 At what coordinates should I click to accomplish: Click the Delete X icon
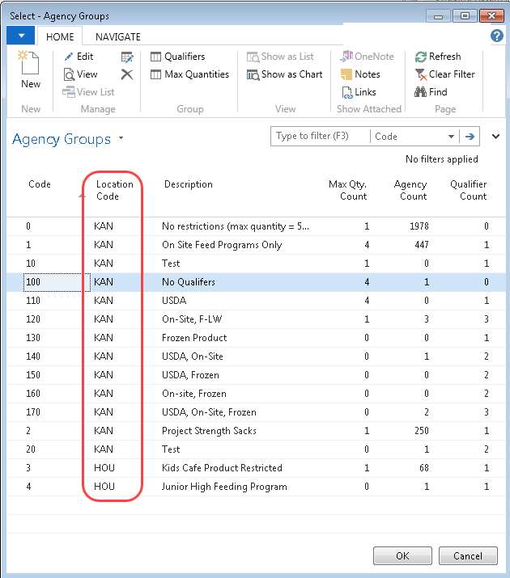pos(127,74)
